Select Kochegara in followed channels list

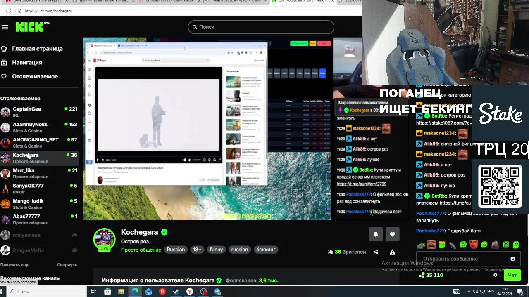click(x=39, y=158)
